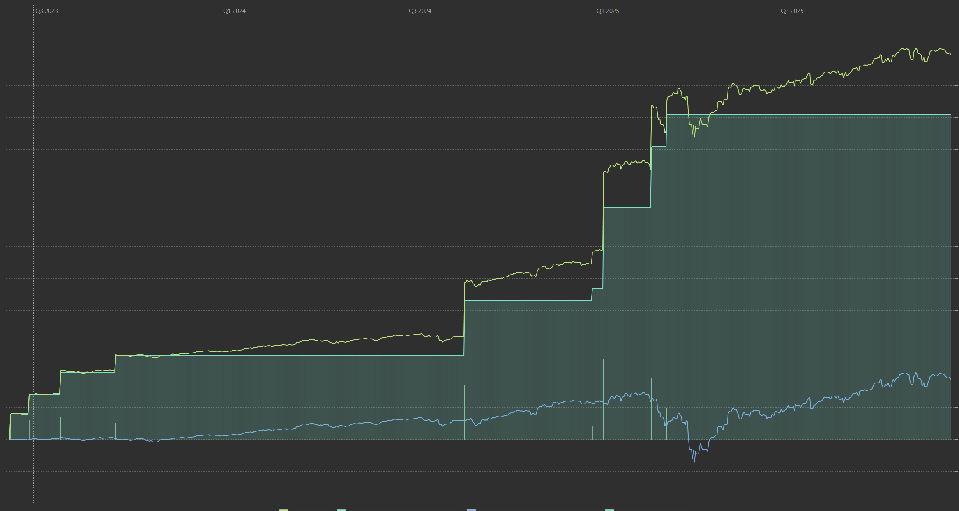This screenshot has width=959, height=511.
Task: Click the right end of the yellow-green line
Action: 950,54
